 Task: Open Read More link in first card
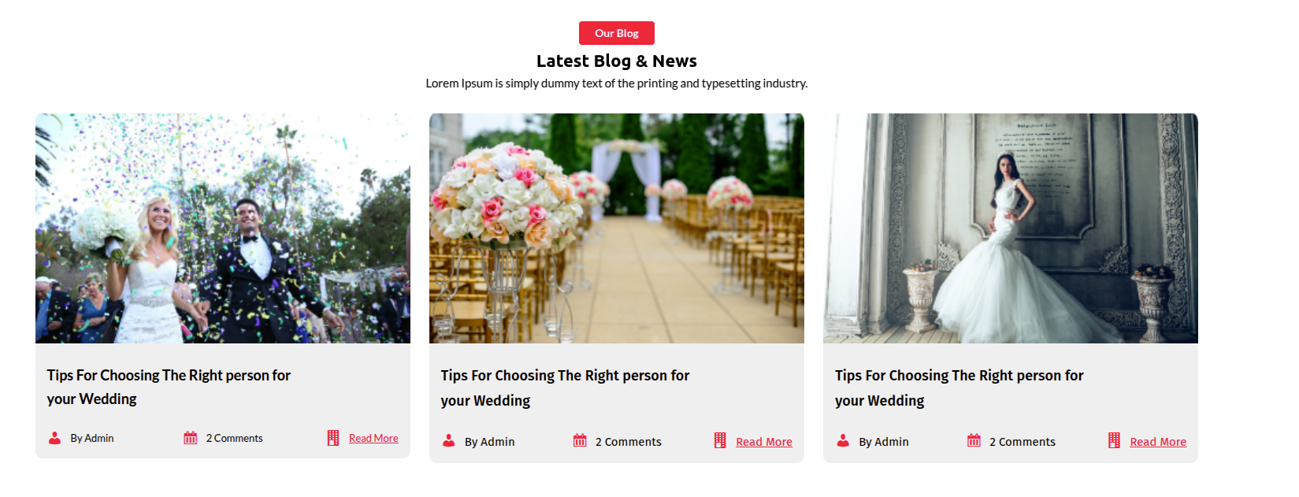(373, 438)
